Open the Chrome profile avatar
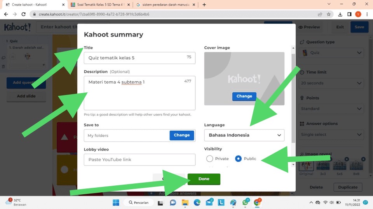The image size is (373, 209). click(358, 14)
